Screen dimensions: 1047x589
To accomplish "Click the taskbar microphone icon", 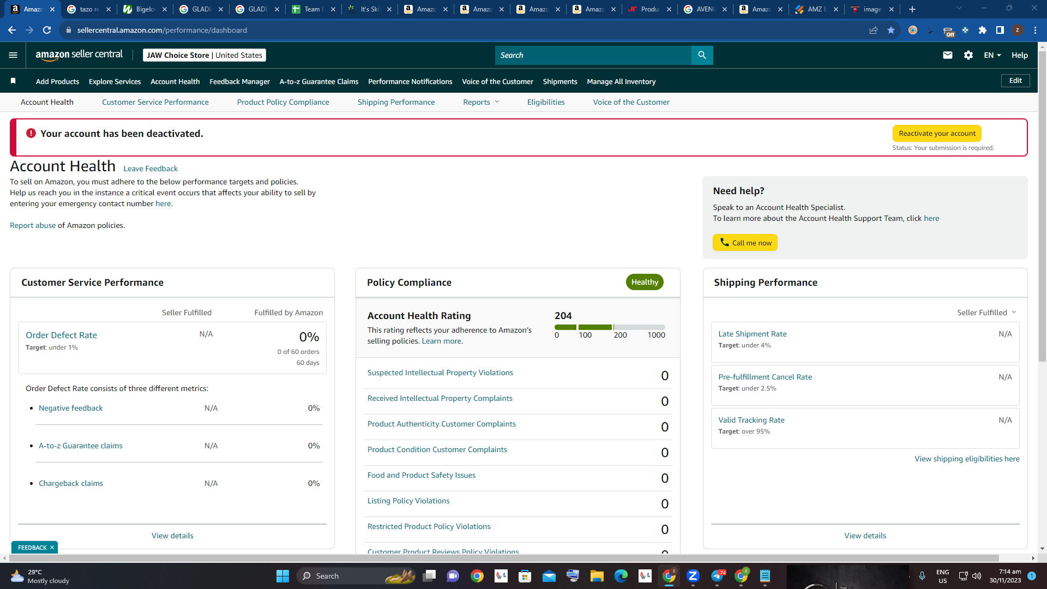I will [922, 576].
